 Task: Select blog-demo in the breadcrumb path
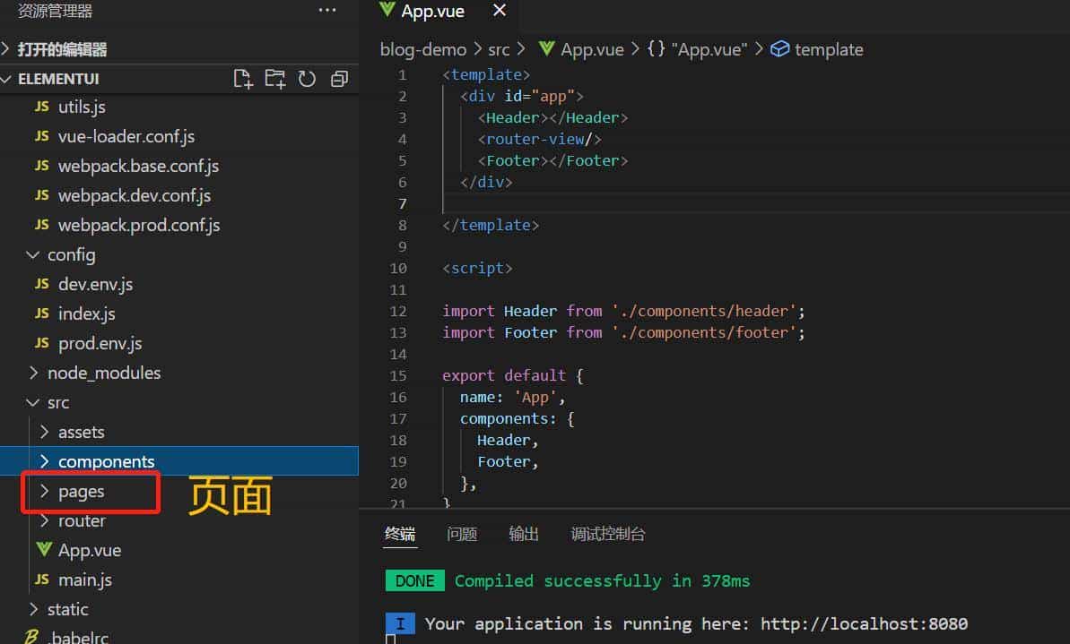point(423,49)
